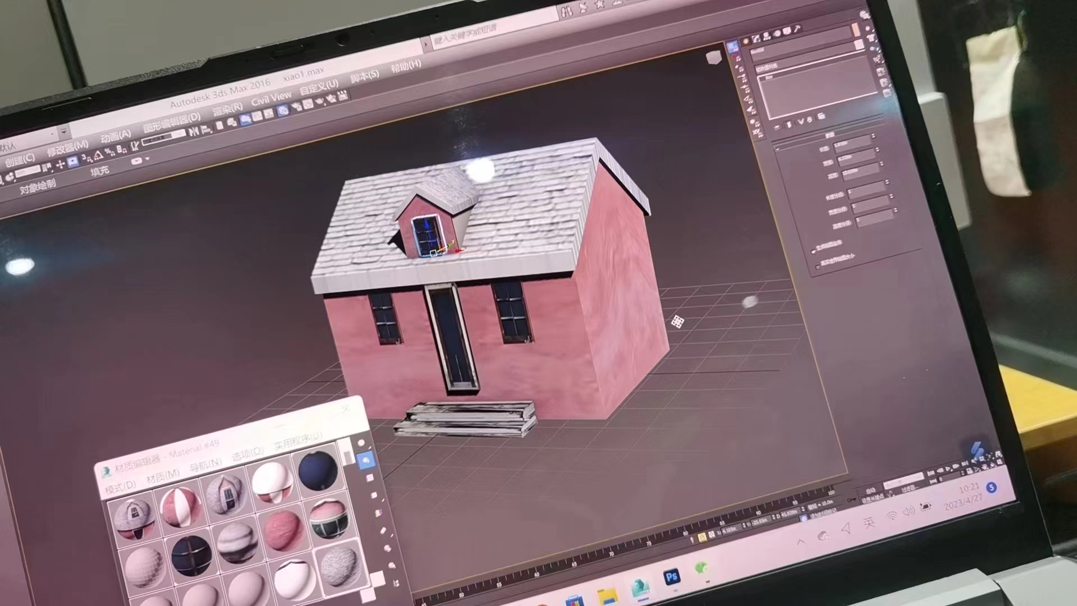Close the Material Editor window
This screenshot has width=1077, height=606.
click(x=346, y=408)
